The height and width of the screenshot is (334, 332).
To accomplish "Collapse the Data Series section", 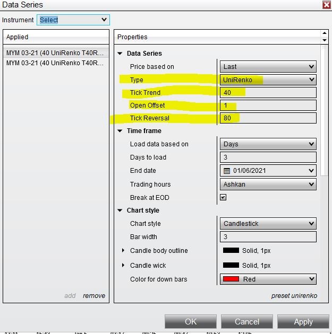I will [120, 53].
